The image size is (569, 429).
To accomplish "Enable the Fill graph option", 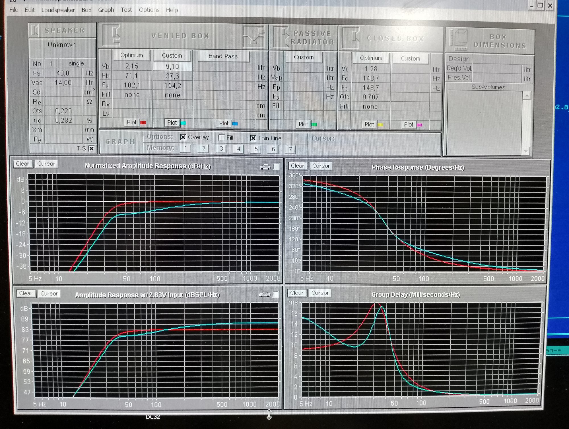I will click(221, 138).
